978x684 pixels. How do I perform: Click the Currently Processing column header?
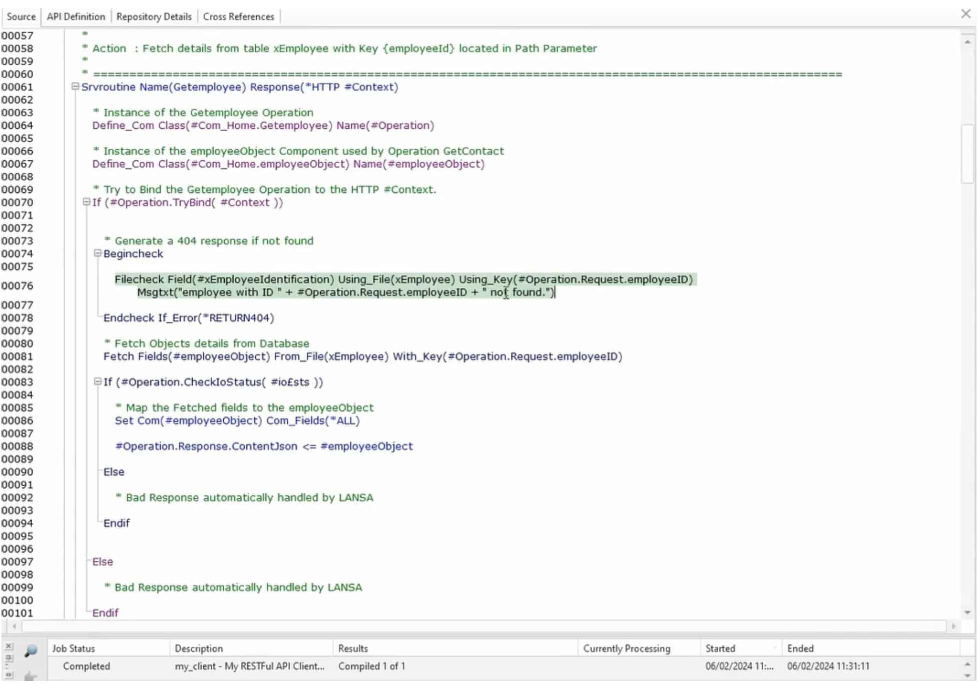click(x=639, y=648)
